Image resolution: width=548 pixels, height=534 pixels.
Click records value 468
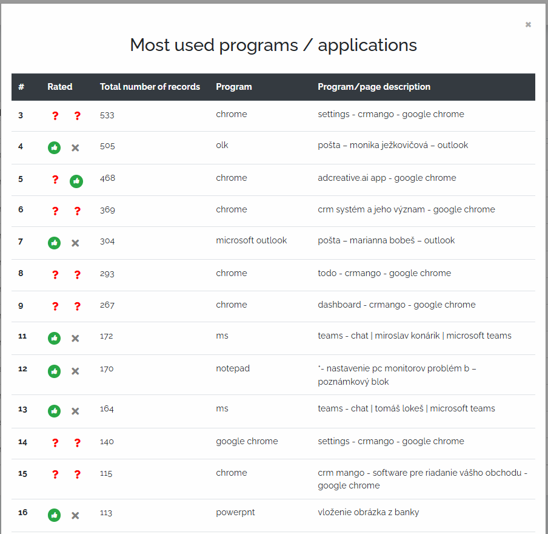pyautogui.click(x=107, y=178)
